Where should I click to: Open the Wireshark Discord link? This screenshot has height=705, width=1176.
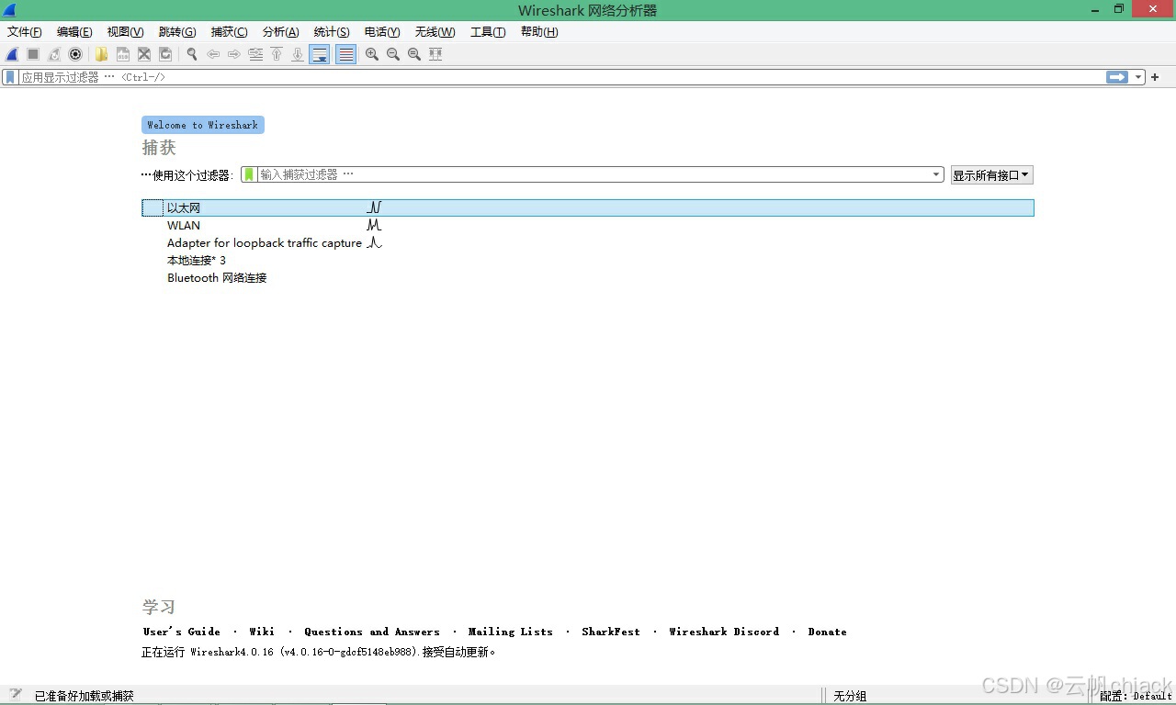coord(724,632)
